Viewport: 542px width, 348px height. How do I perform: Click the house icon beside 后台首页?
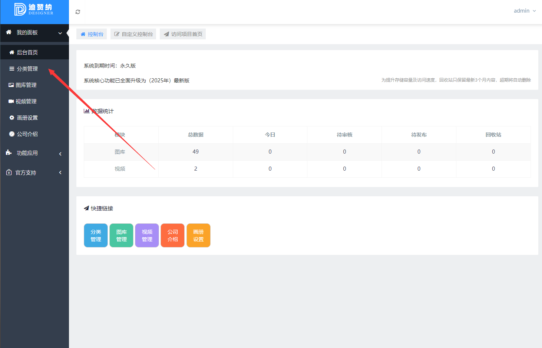pos(12,52)
